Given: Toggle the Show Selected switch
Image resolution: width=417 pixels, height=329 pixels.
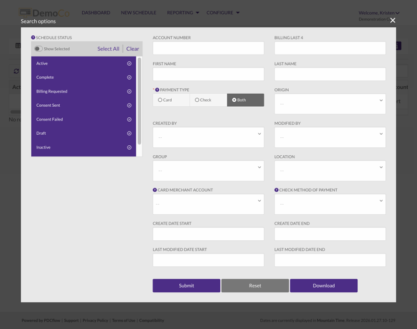Looking at the screenshot, I should coord(39,48).
